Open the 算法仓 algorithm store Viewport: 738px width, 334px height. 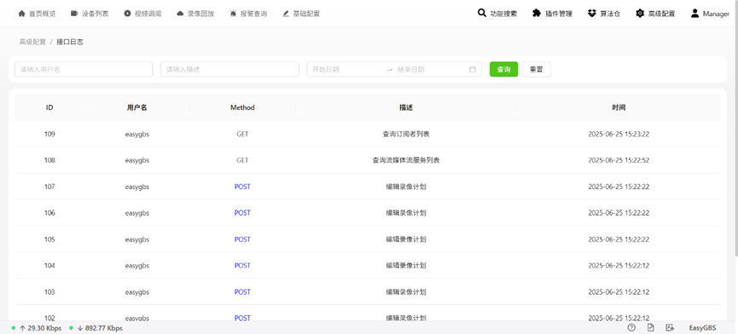604,13
